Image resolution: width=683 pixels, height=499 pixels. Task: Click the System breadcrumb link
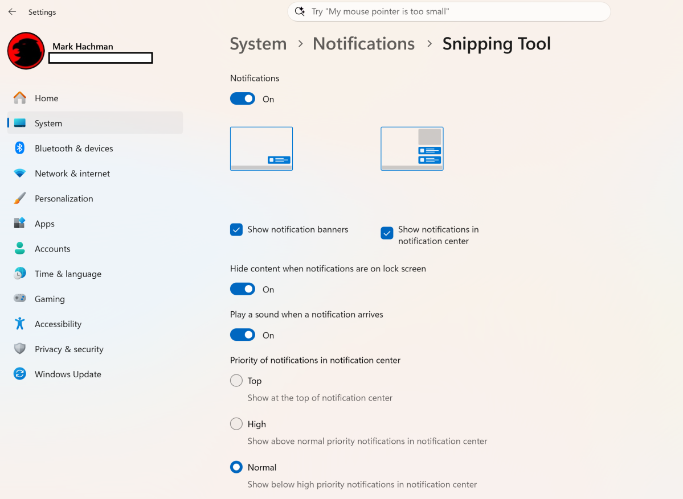point(258,43)
